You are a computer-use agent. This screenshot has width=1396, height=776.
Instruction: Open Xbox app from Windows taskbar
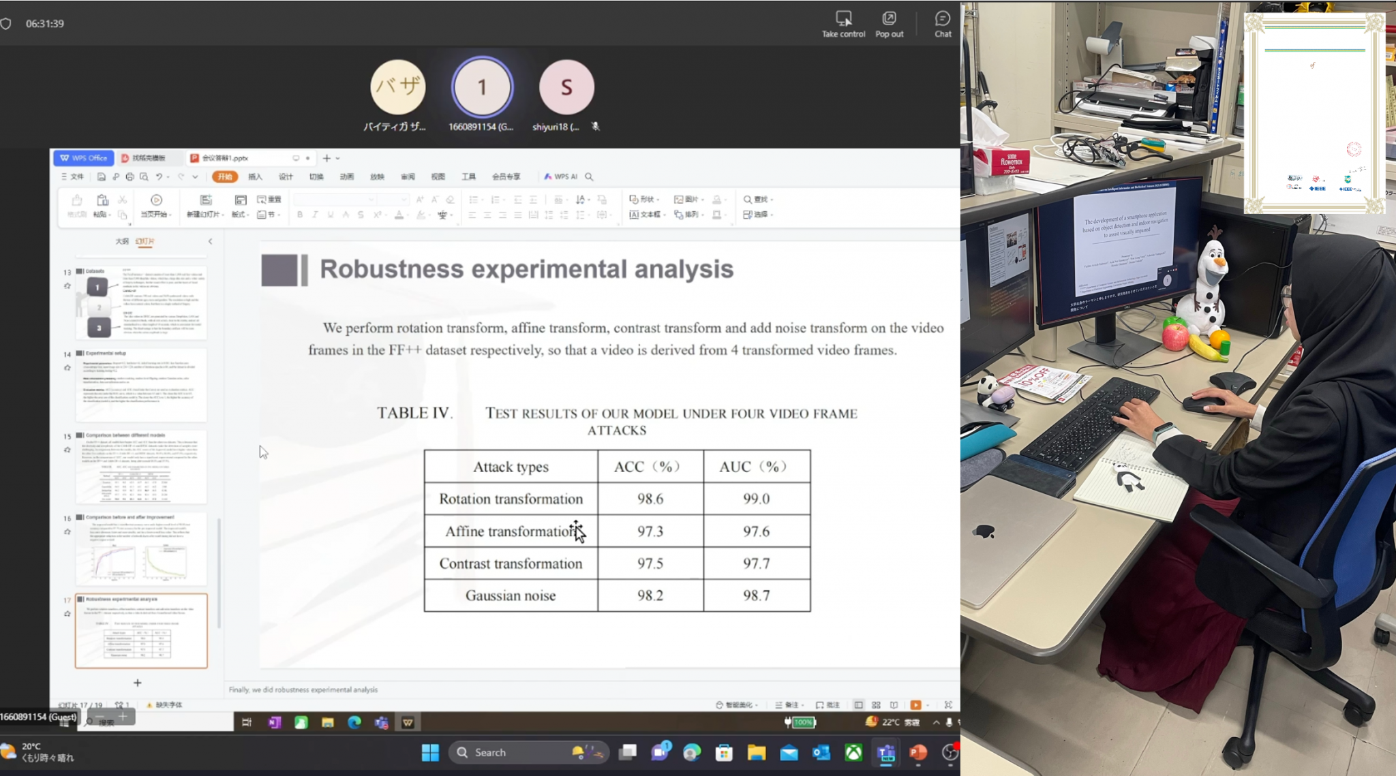click(x=853, y=752)
